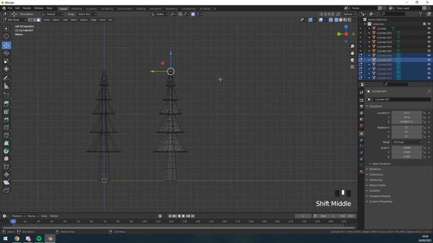Switch to solid viewport shading
Image resolution: width=433 pixels, height=243 pixels.
point(340,20)
